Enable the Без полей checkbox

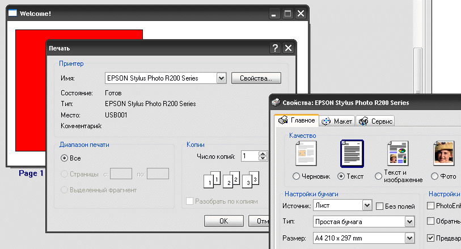pyautogui.click(x=379, y=206)
